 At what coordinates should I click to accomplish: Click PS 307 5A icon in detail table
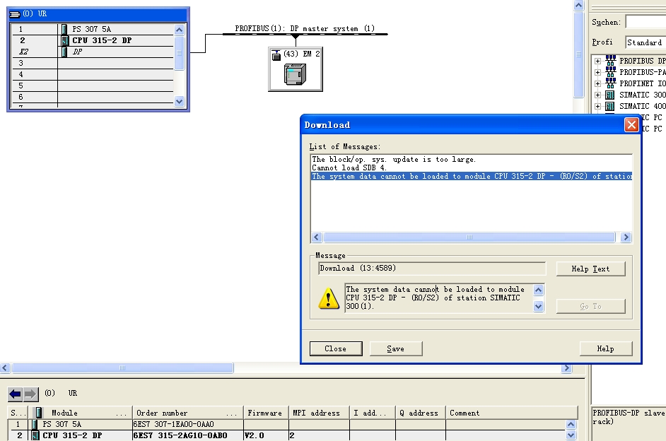(35, 424)
